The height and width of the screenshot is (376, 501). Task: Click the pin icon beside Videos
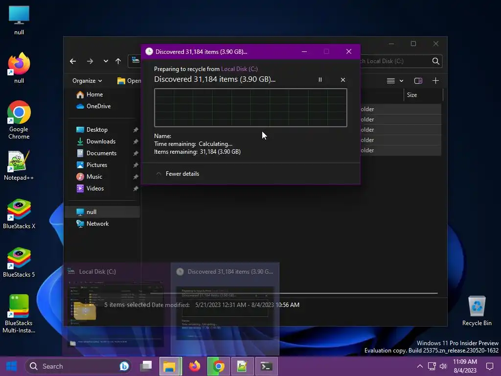(136, 188)
